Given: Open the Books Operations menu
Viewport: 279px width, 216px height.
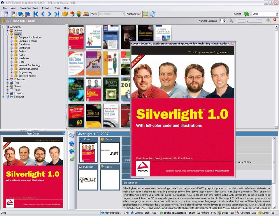Looking at the screenshot, I should pyautogui.click(x=29, y=8).
